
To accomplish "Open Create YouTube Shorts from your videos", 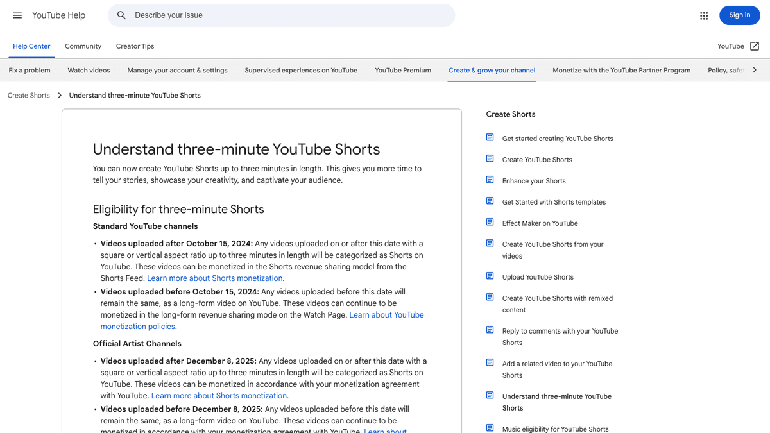I will click(x=553, y=250).
